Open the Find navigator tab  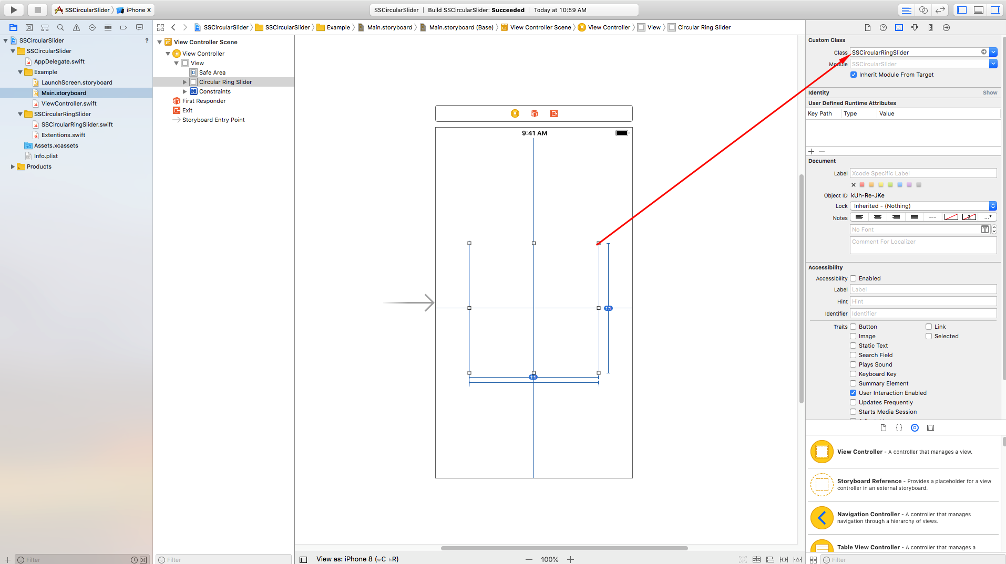(60, 27)
